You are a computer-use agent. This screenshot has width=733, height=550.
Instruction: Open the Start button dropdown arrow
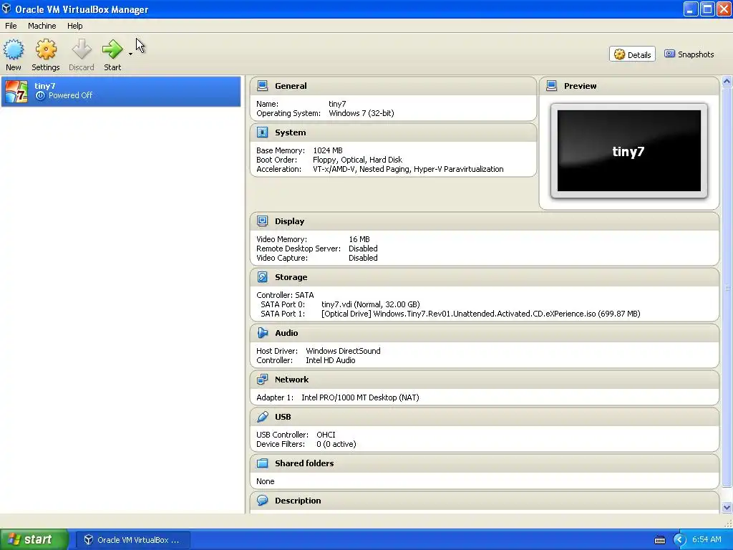[130, 54]
